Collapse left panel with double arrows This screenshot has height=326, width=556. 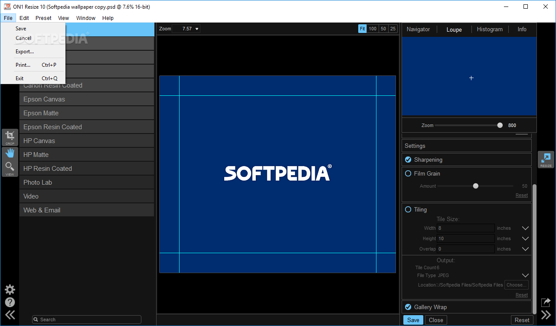point(10,315)
